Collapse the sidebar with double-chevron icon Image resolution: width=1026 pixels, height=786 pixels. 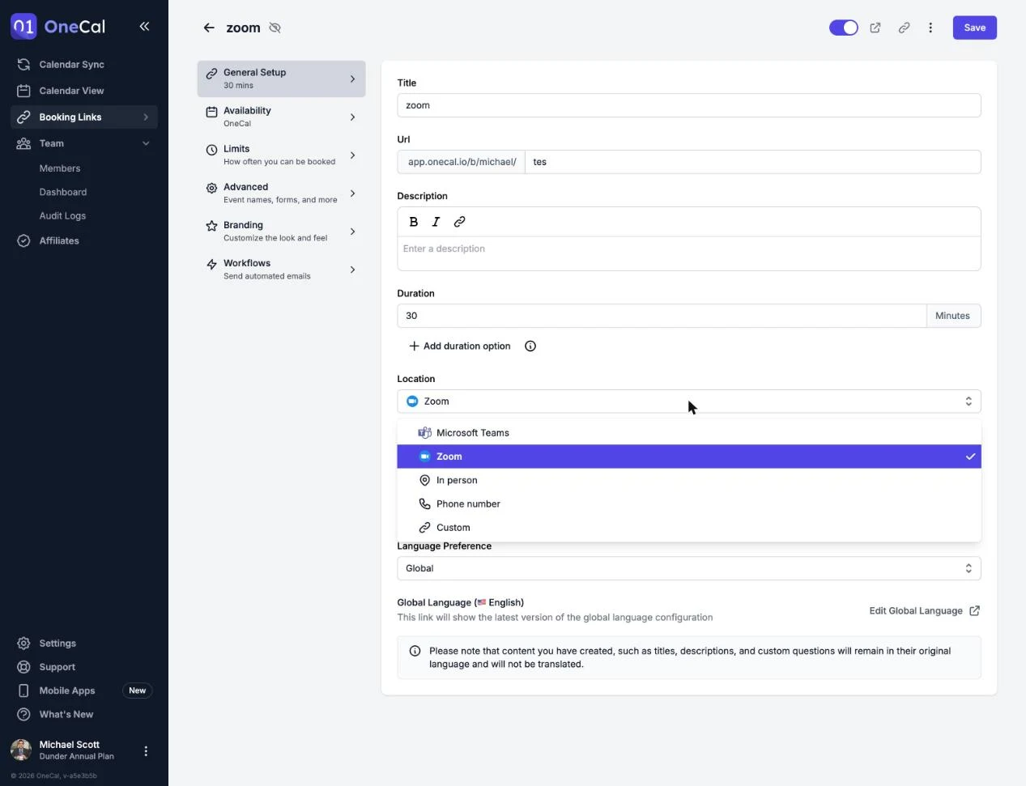144,26
